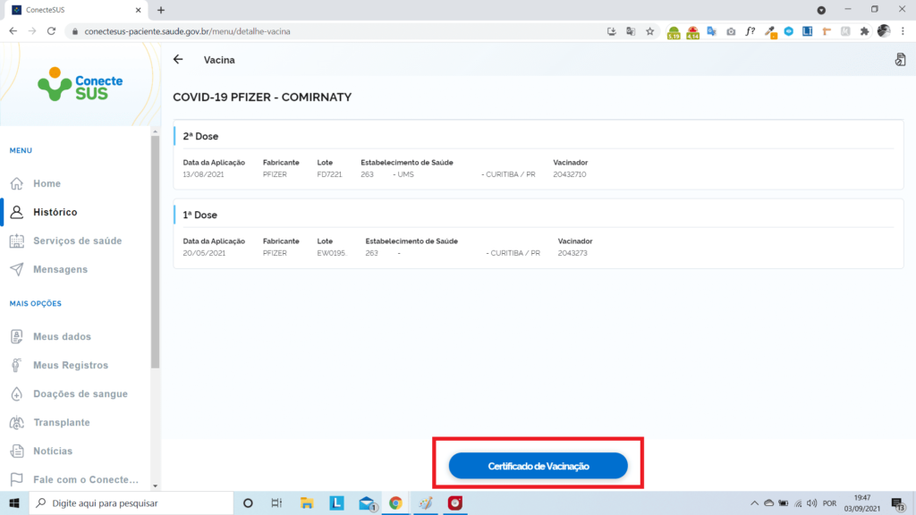
Task: Open Meus dados page
Action: 62,337
